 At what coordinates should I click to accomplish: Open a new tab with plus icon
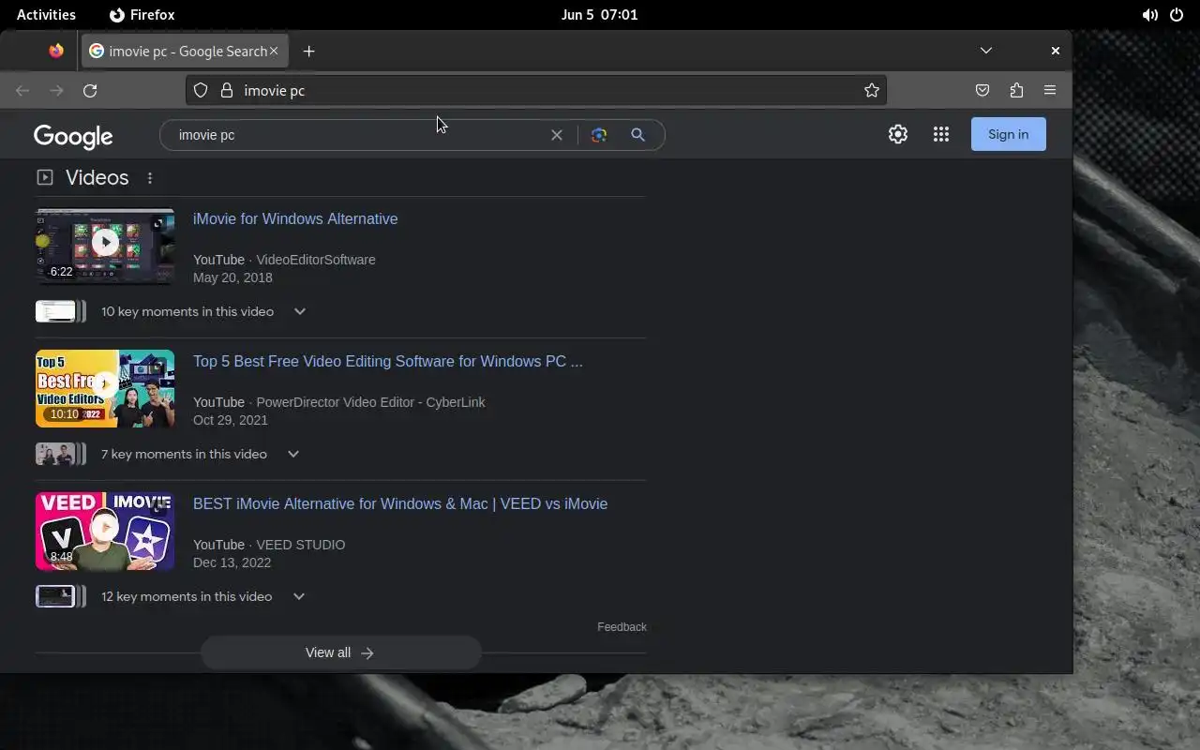click(308, 51)
